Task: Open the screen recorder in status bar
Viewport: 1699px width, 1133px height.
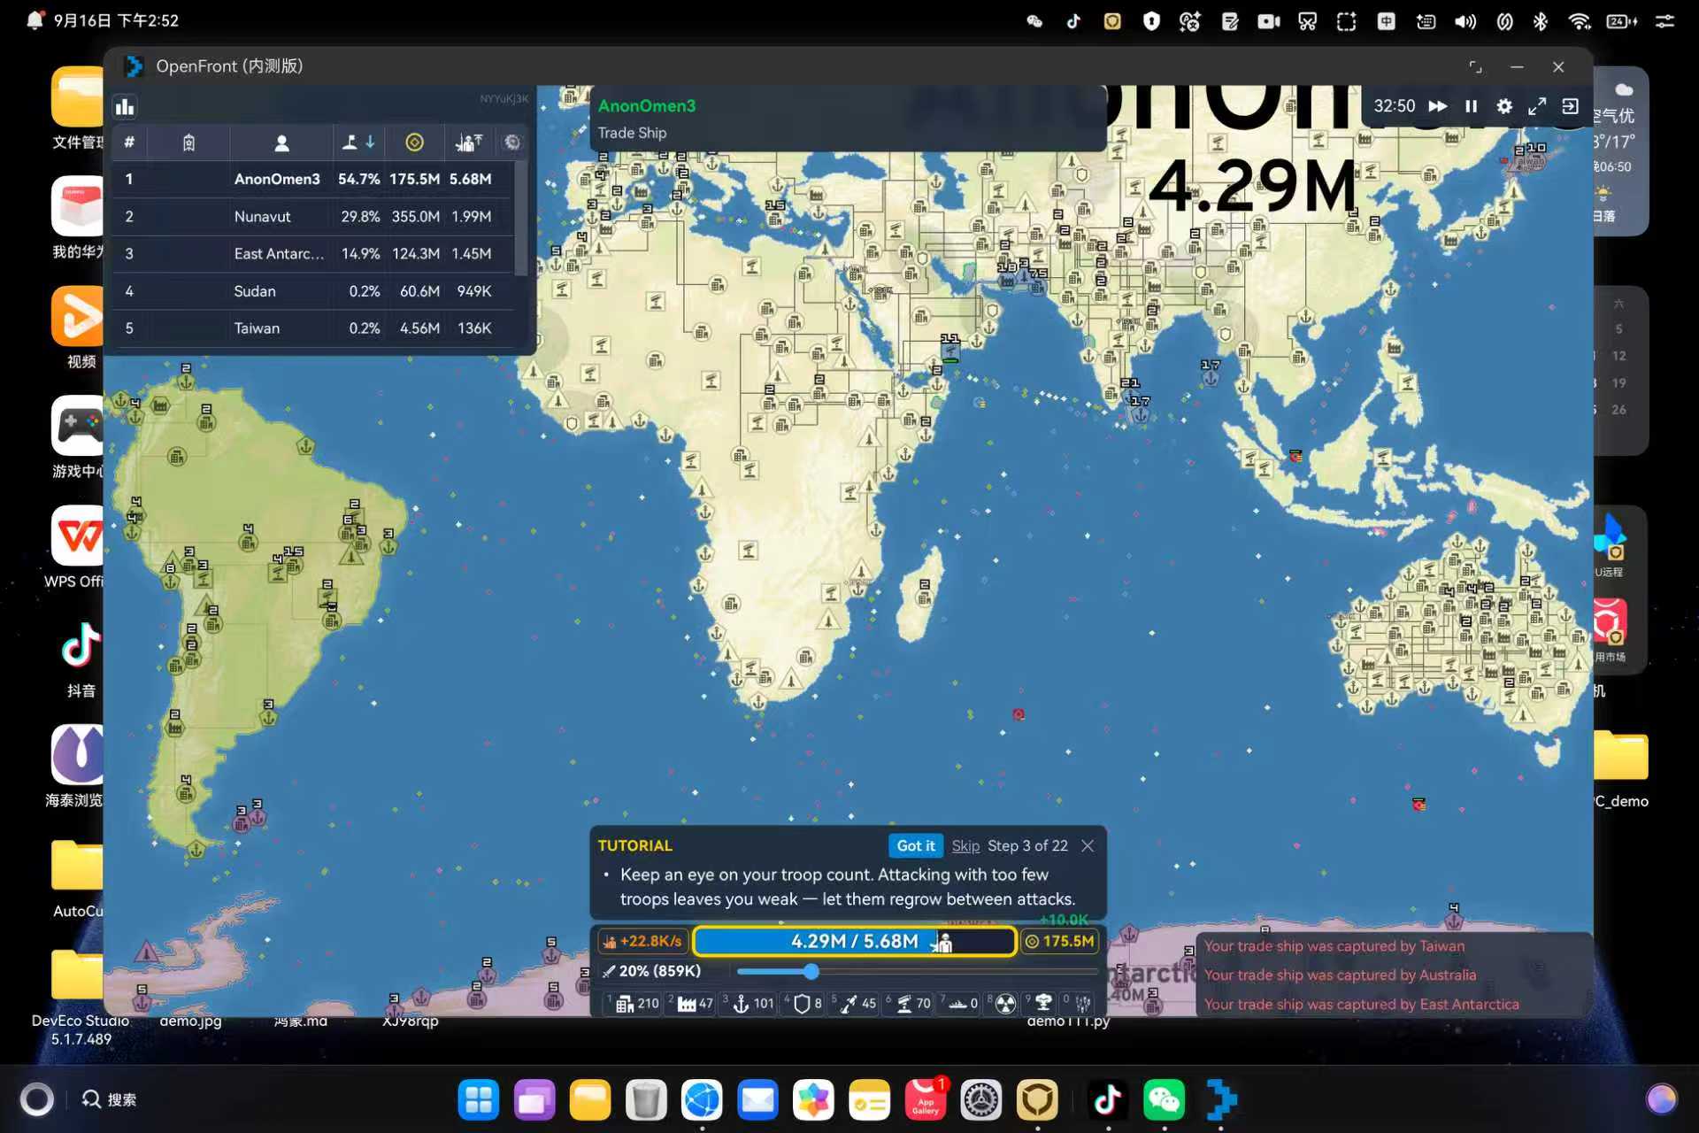Action: pyautogui.click(x=1268, y=21)
